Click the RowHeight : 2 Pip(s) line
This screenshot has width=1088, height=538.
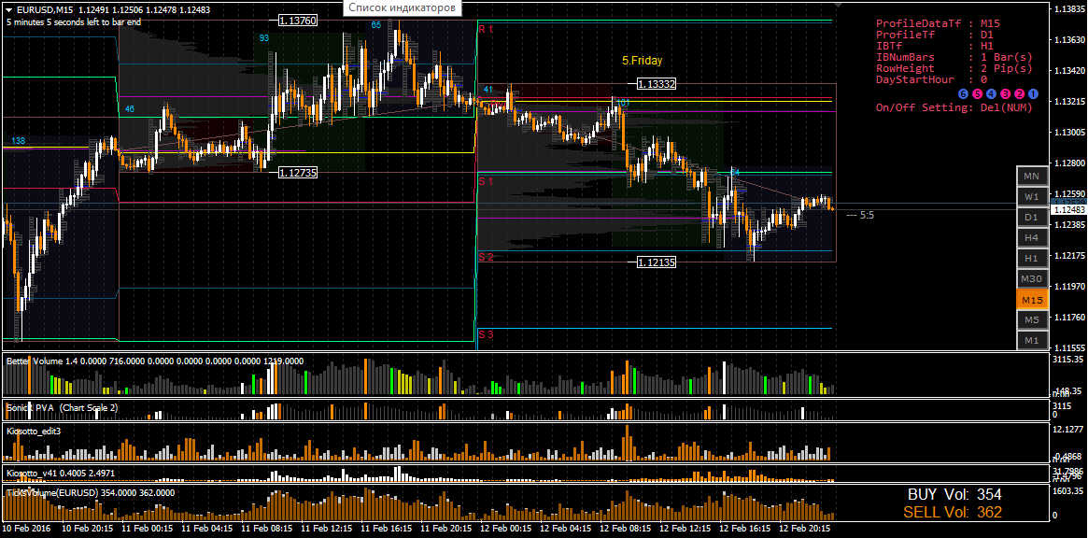coord(954,68)
